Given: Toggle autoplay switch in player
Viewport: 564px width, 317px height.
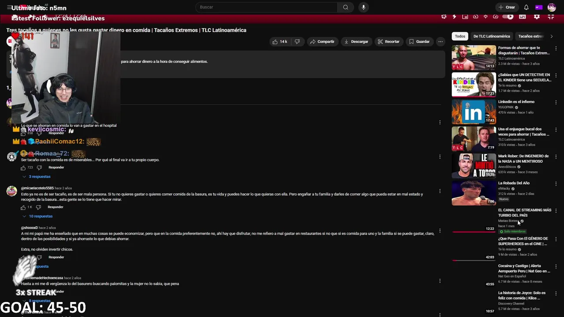Looking at the screenshot, I should (x=508, y=17).
